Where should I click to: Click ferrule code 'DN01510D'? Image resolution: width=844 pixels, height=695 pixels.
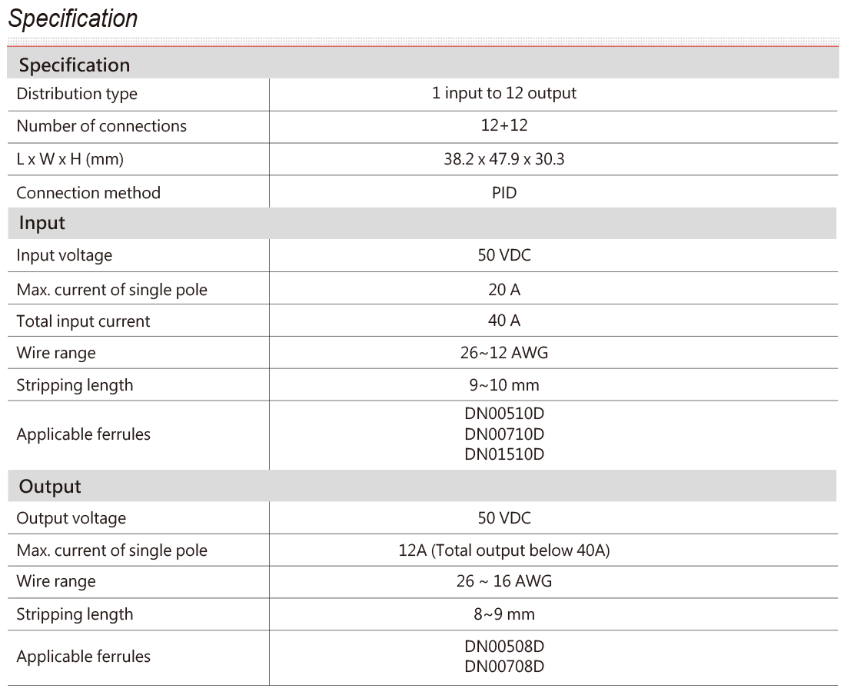tap(504, 454)
